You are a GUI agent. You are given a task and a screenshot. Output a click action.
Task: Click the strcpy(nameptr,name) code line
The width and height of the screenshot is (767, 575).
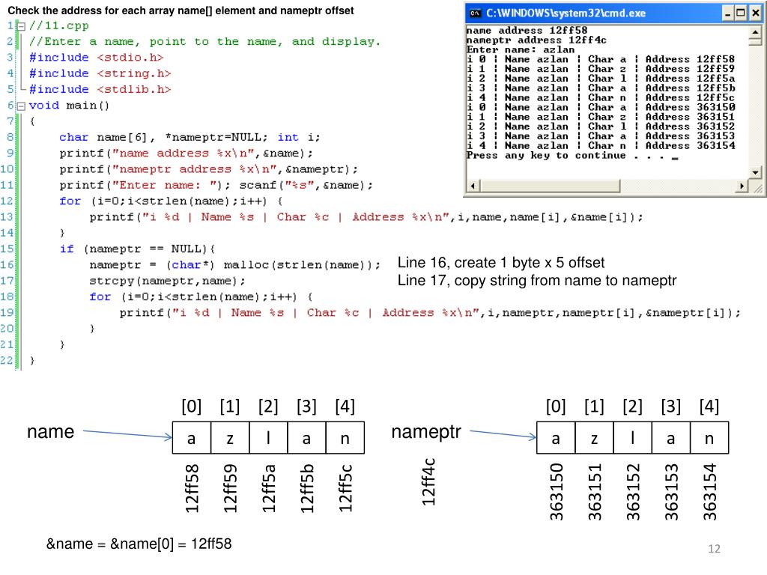[167, 282]
